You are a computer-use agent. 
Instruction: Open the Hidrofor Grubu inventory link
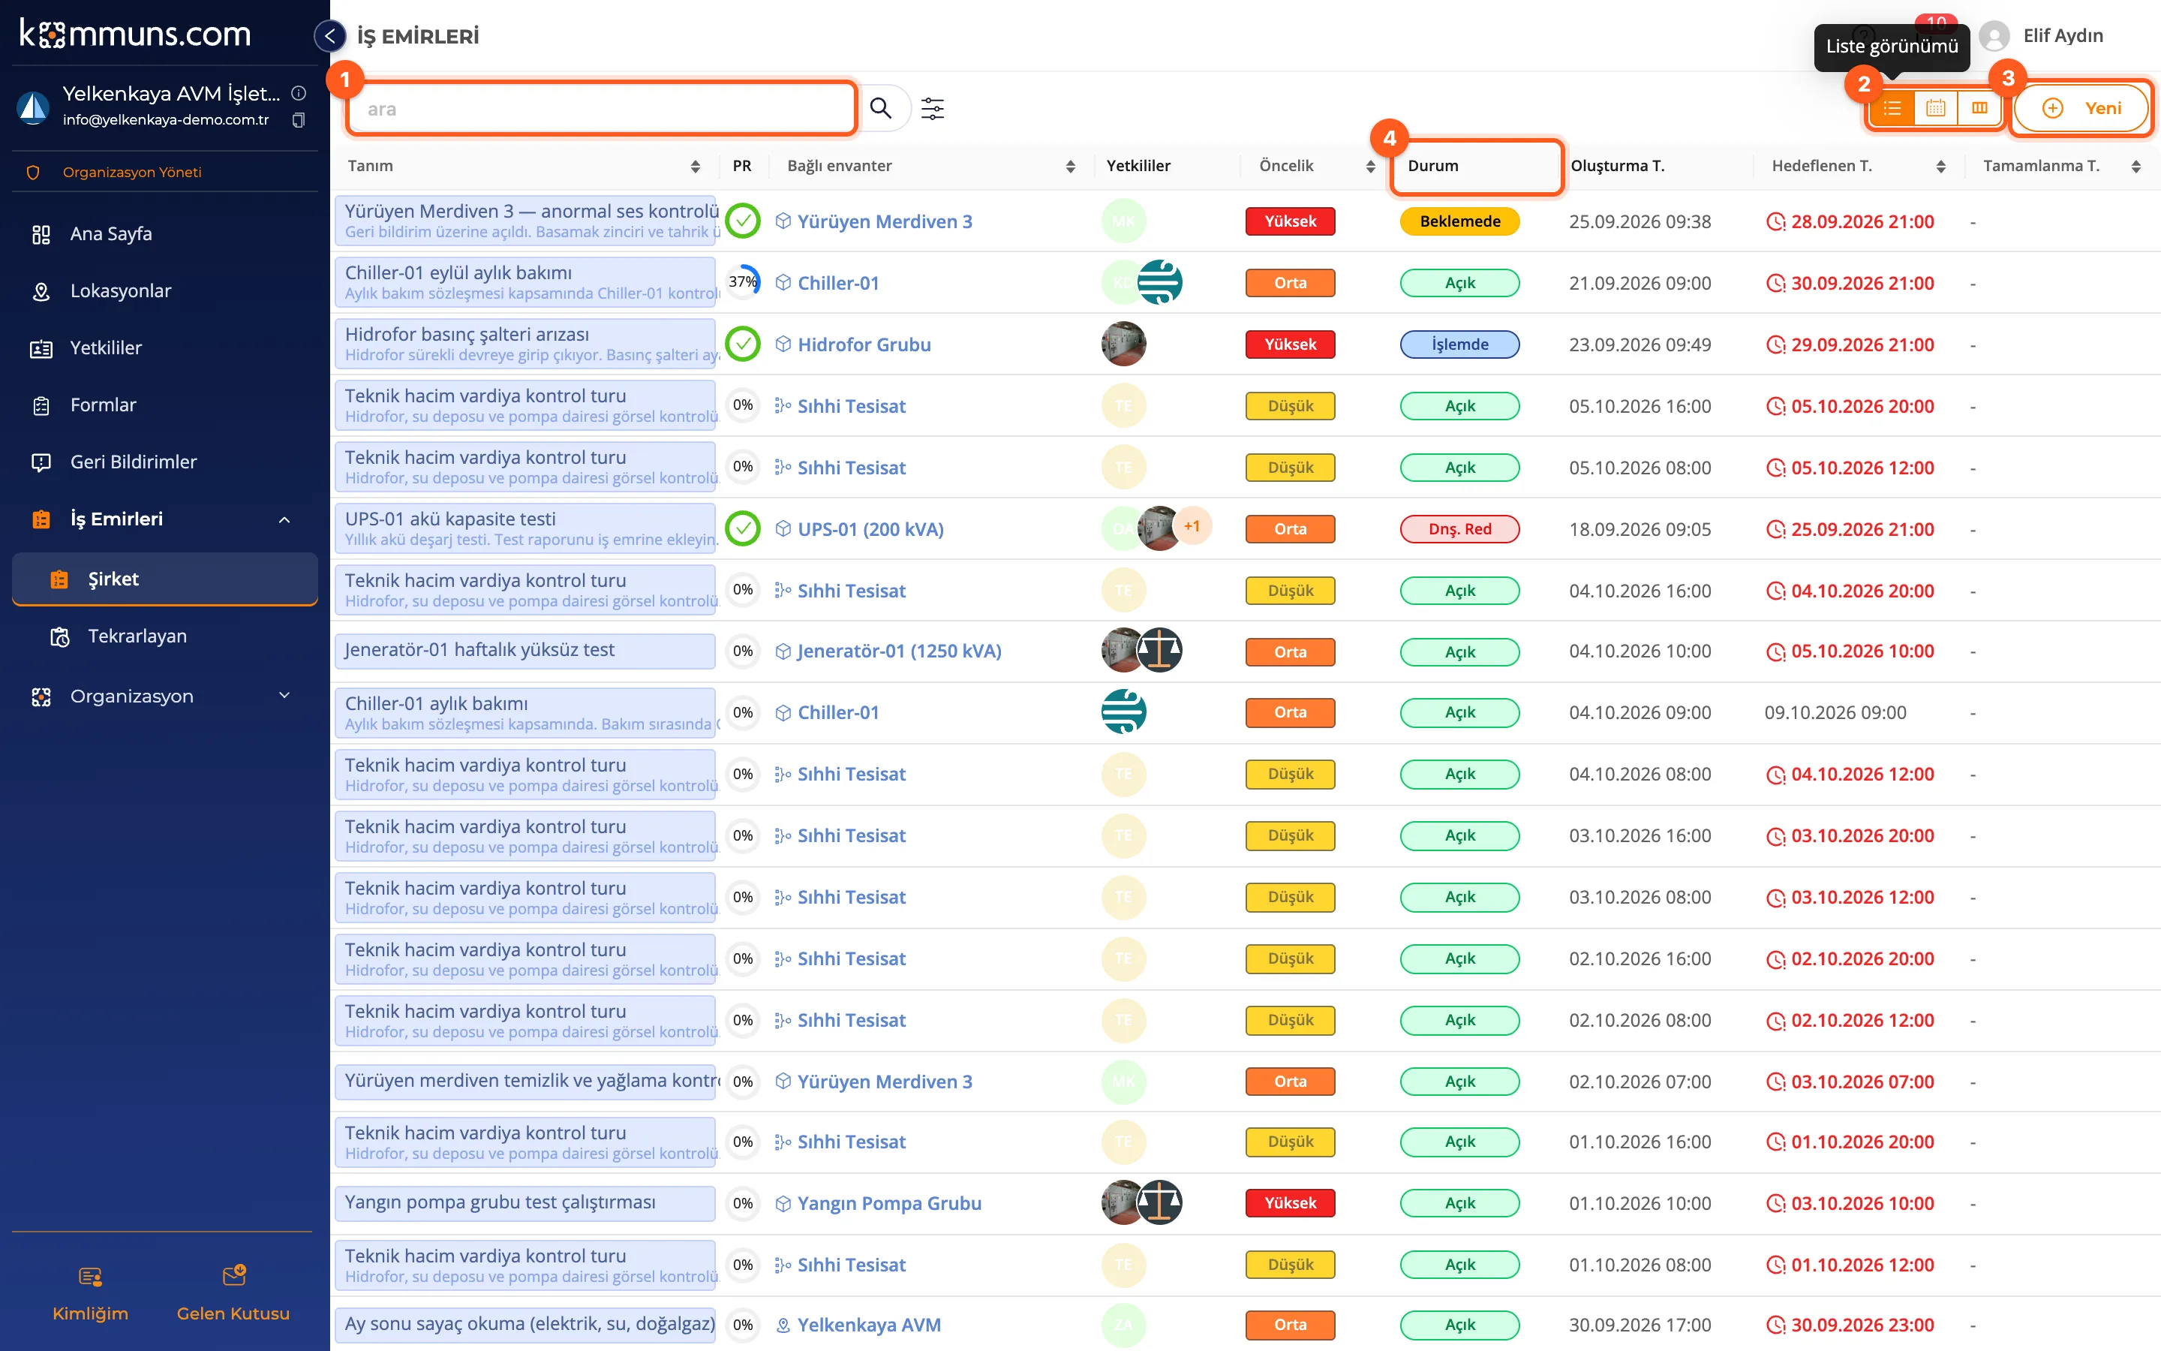[x=864, y=345]
